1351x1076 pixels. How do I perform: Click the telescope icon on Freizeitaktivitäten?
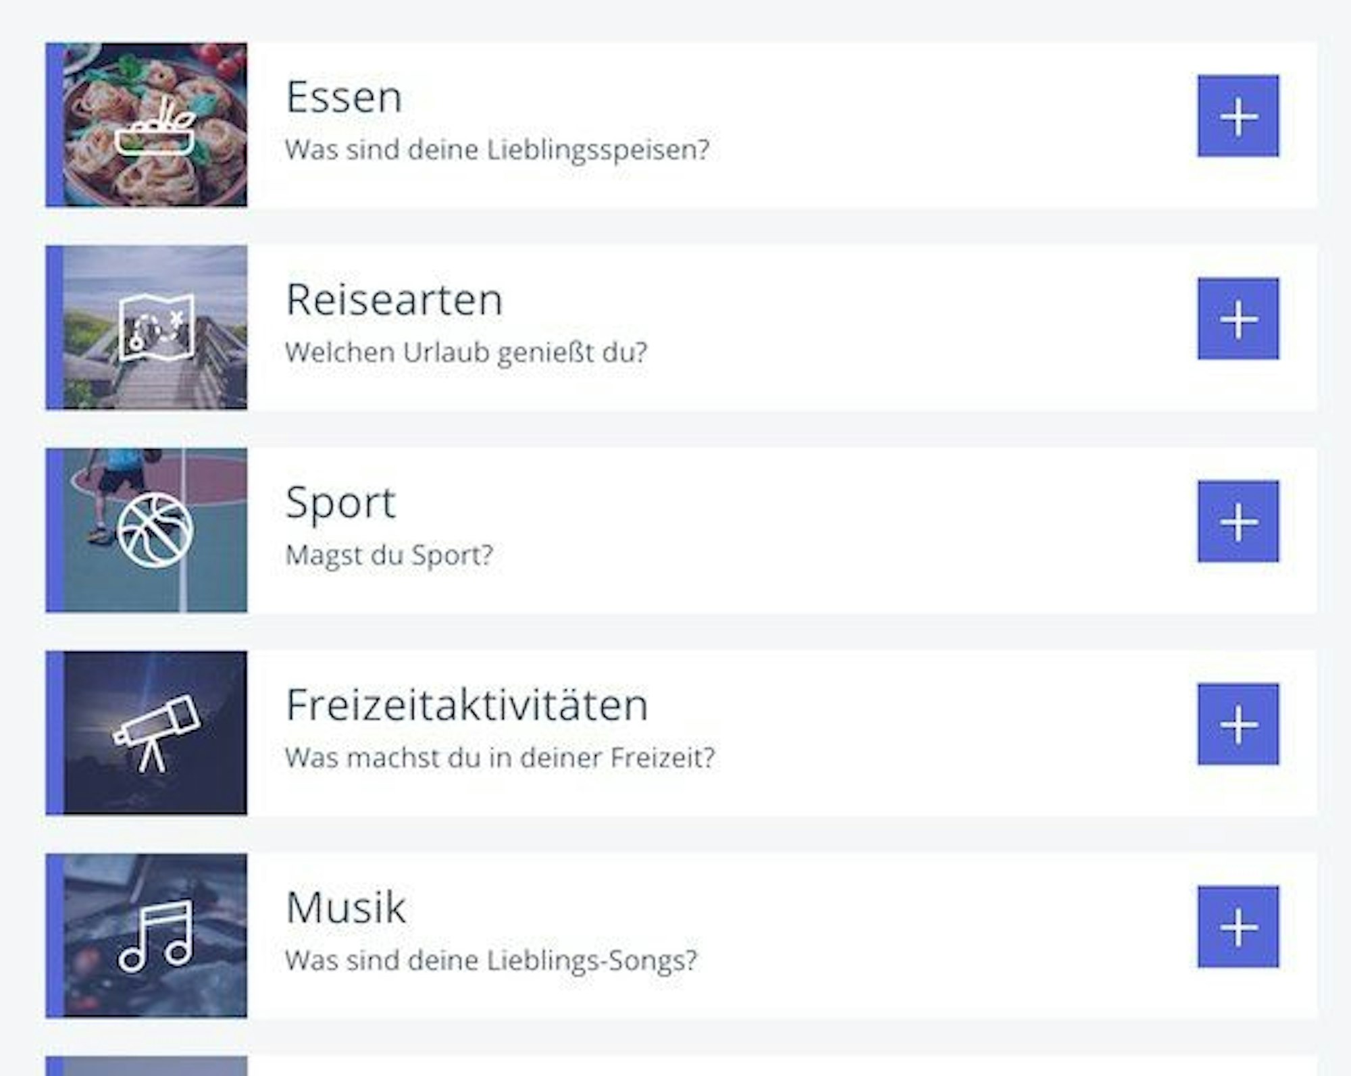point(156,733)
